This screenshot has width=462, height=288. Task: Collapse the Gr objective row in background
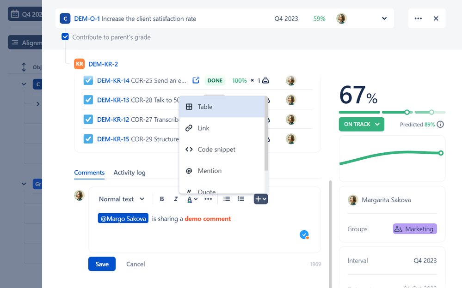point(24,184)
